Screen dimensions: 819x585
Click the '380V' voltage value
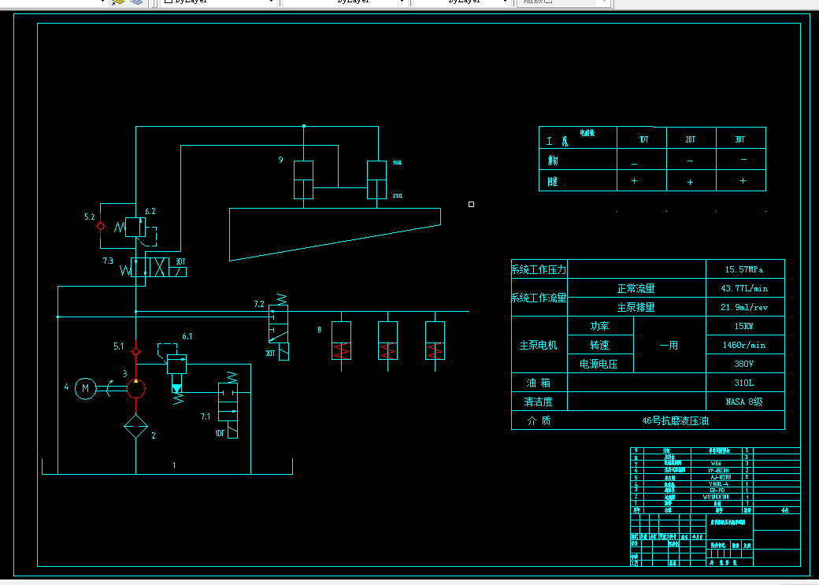(743, 364)
